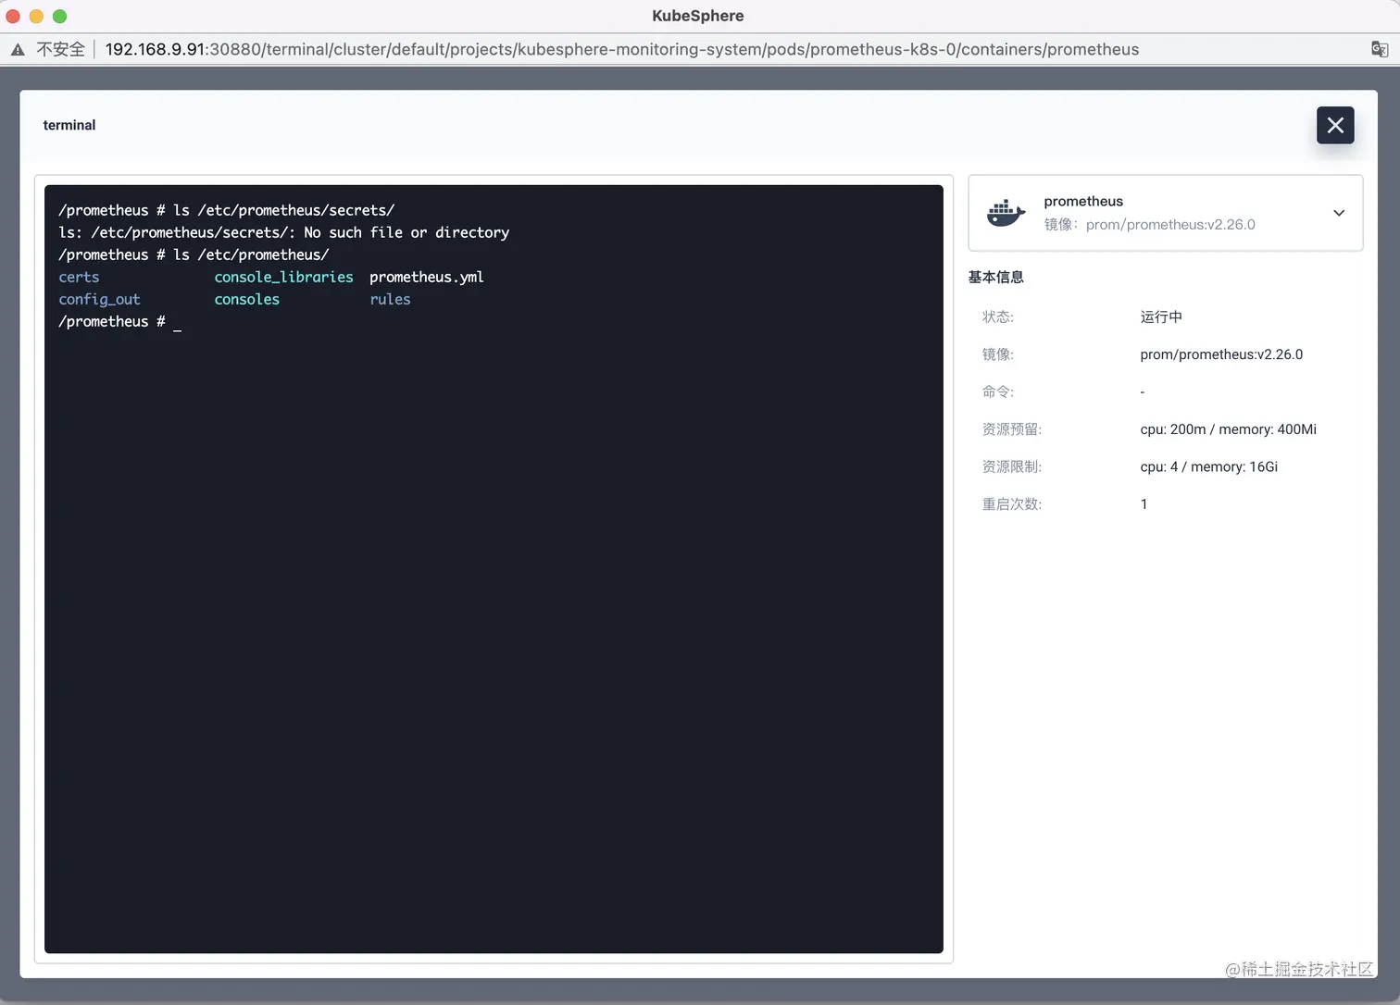Viewport: 1400px width, 1005px height.
Task: Click the 'ls /etc/prometheus/secrets/' command line
Action: [226, 210]
